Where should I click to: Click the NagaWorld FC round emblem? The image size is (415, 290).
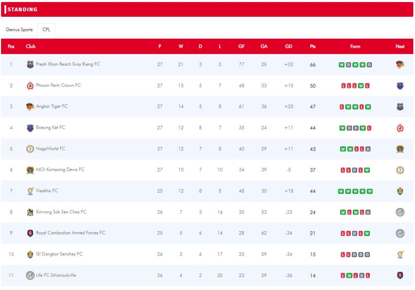[x=30, y=149]
